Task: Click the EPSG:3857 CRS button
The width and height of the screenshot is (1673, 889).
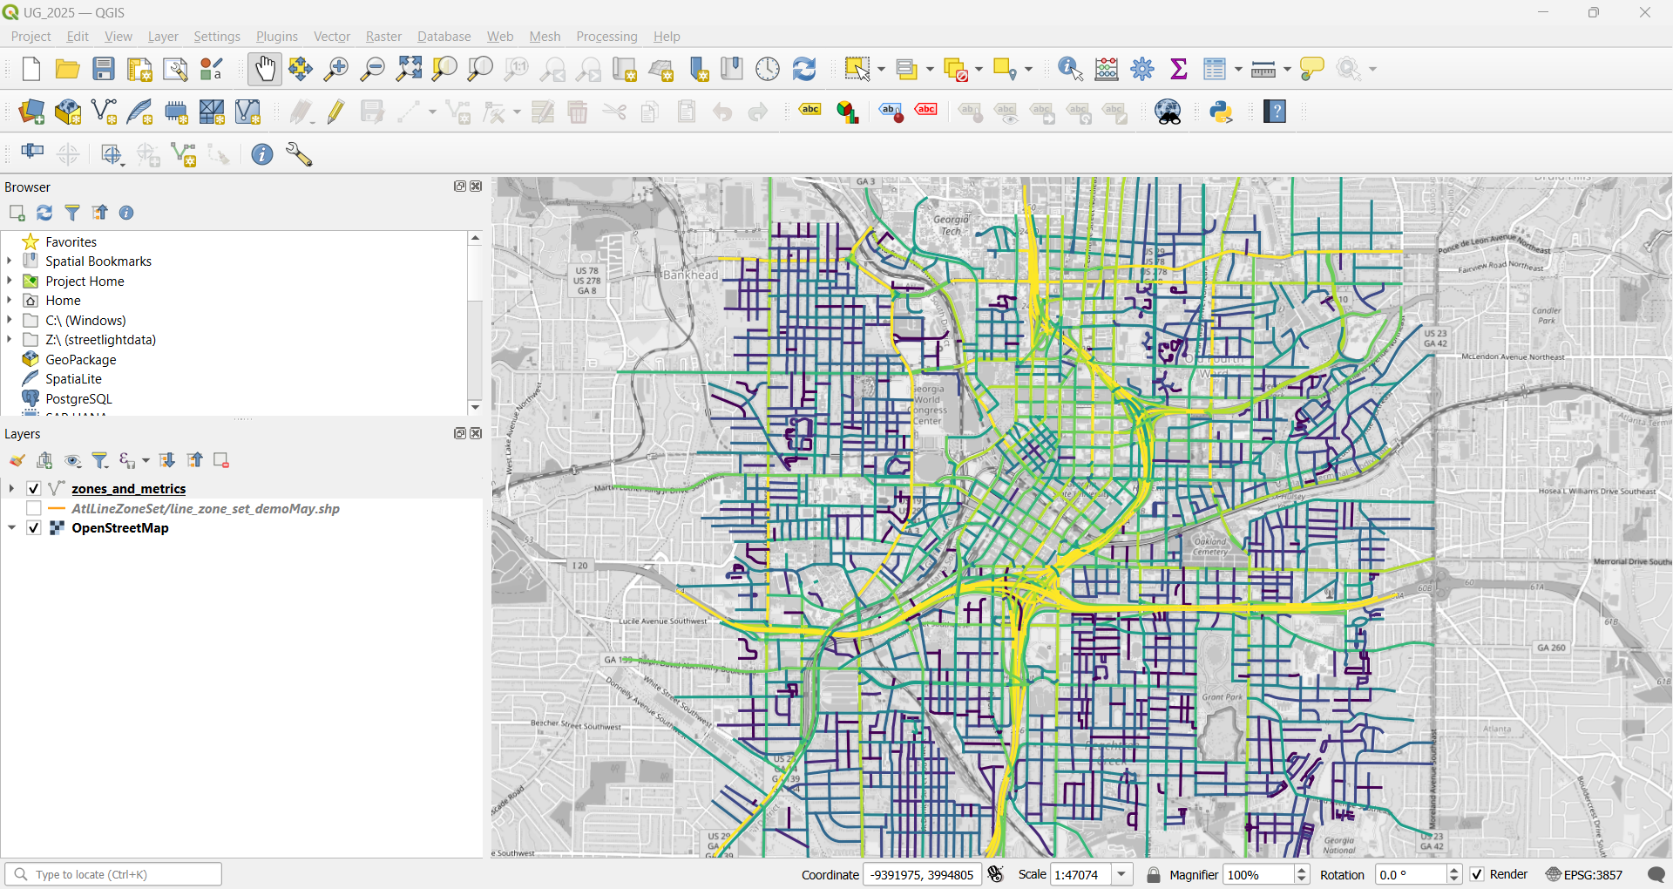Action: [1584, 874]
